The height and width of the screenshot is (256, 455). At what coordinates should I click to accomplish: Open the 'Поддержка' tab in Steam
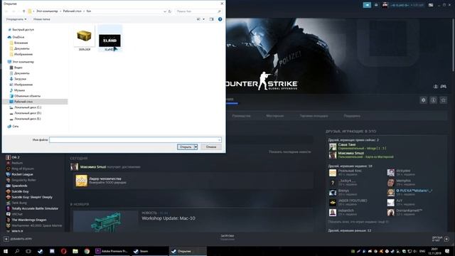tap(352, 116)
